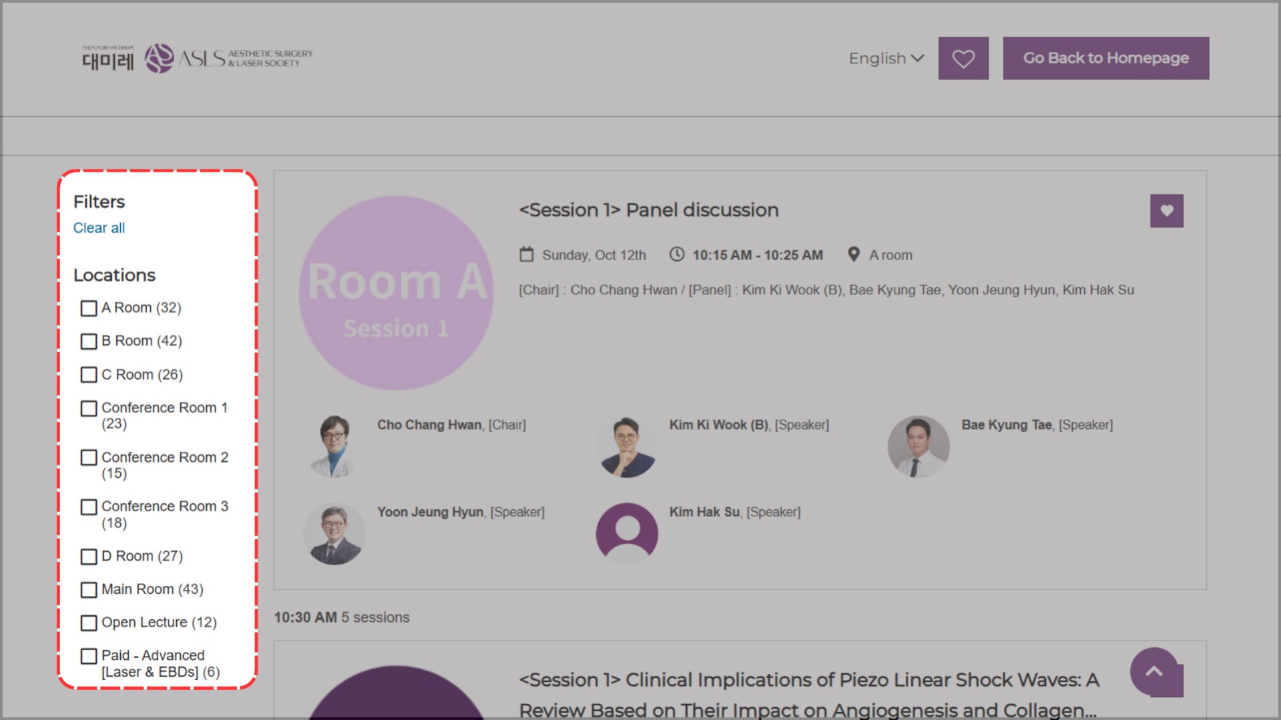Enable the Main Room filter checkbox
This screenshot has width=1281, height=720.
click(x=89, y=590)
